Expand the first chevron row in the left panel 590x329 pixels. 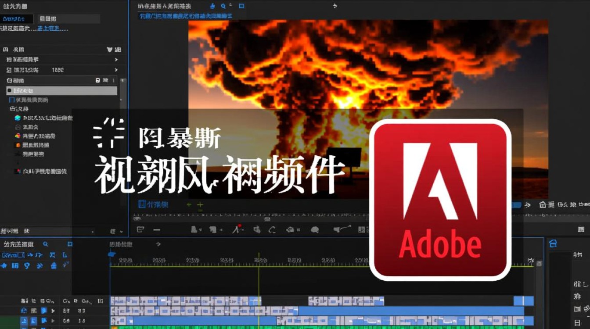(x=63, y=59)
